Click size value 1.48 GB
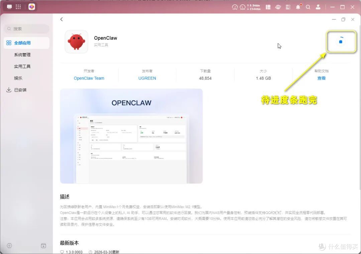The width and height of the screenshot is (361, 254). point(263,78)
